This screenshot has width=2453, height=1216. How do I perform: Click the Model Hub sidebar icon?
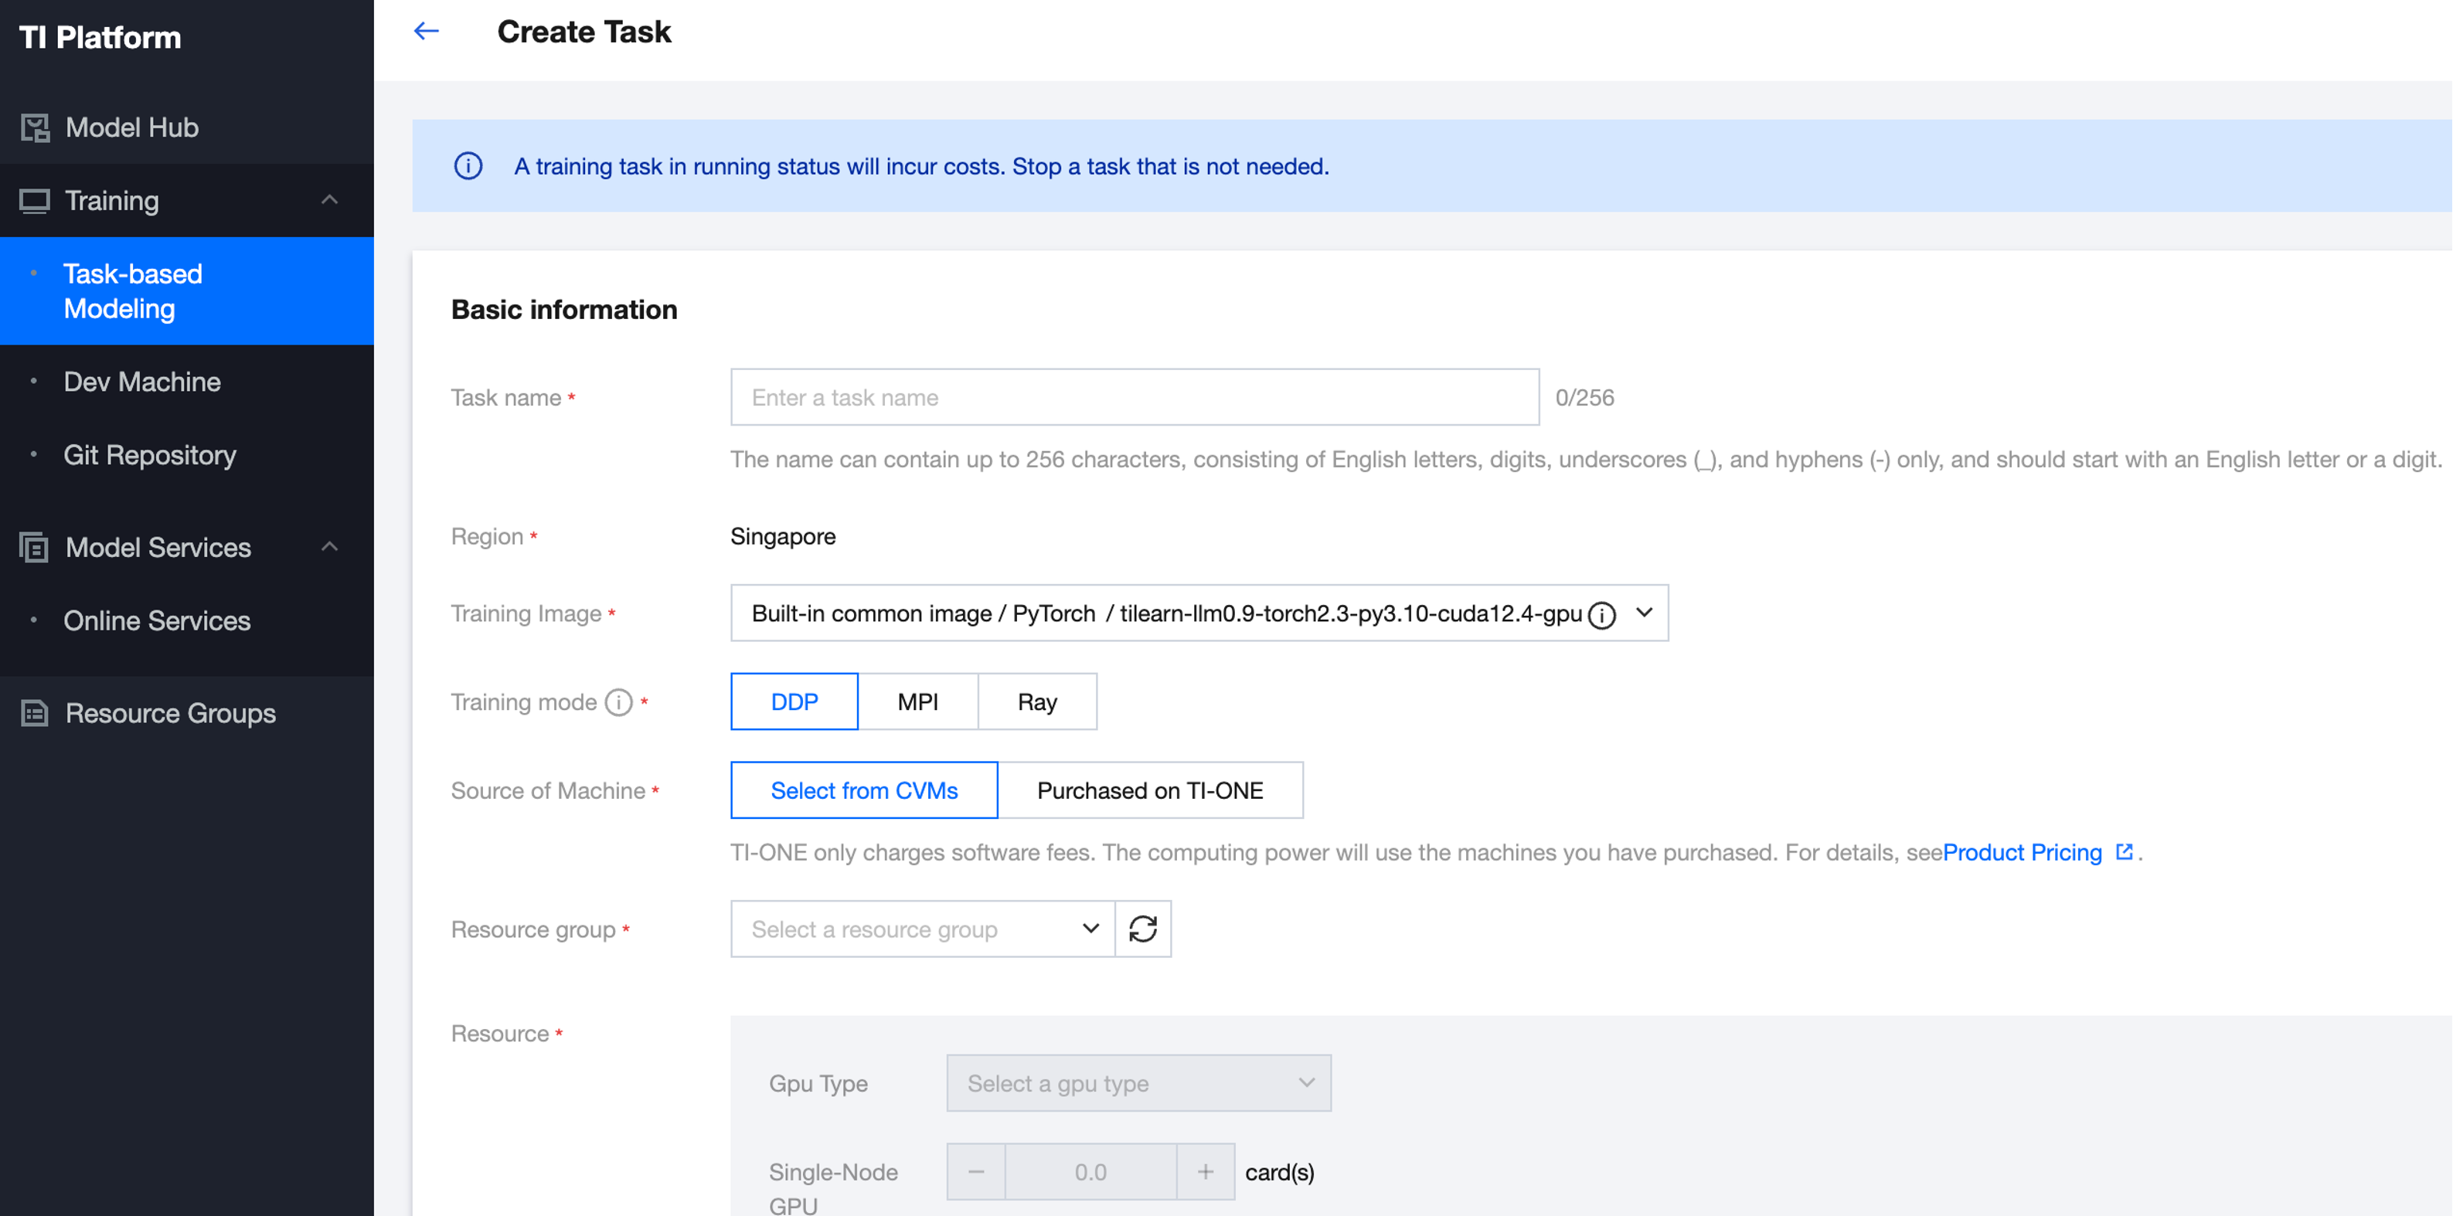36,127
